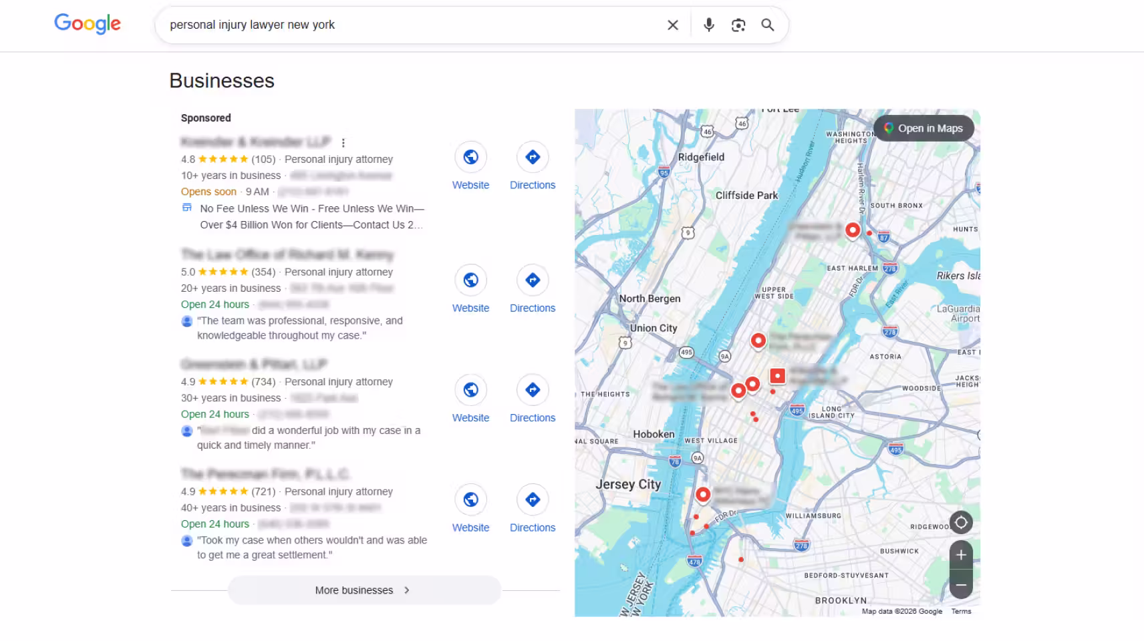The width and height of the screenshot is (1144, 641).
Task: Click the '30+ years in business' text
Action: coord(231,398)
